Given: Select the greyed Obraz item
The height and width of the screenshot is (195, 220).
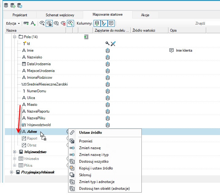Looking at the screenshot, I should pos(32,145).
